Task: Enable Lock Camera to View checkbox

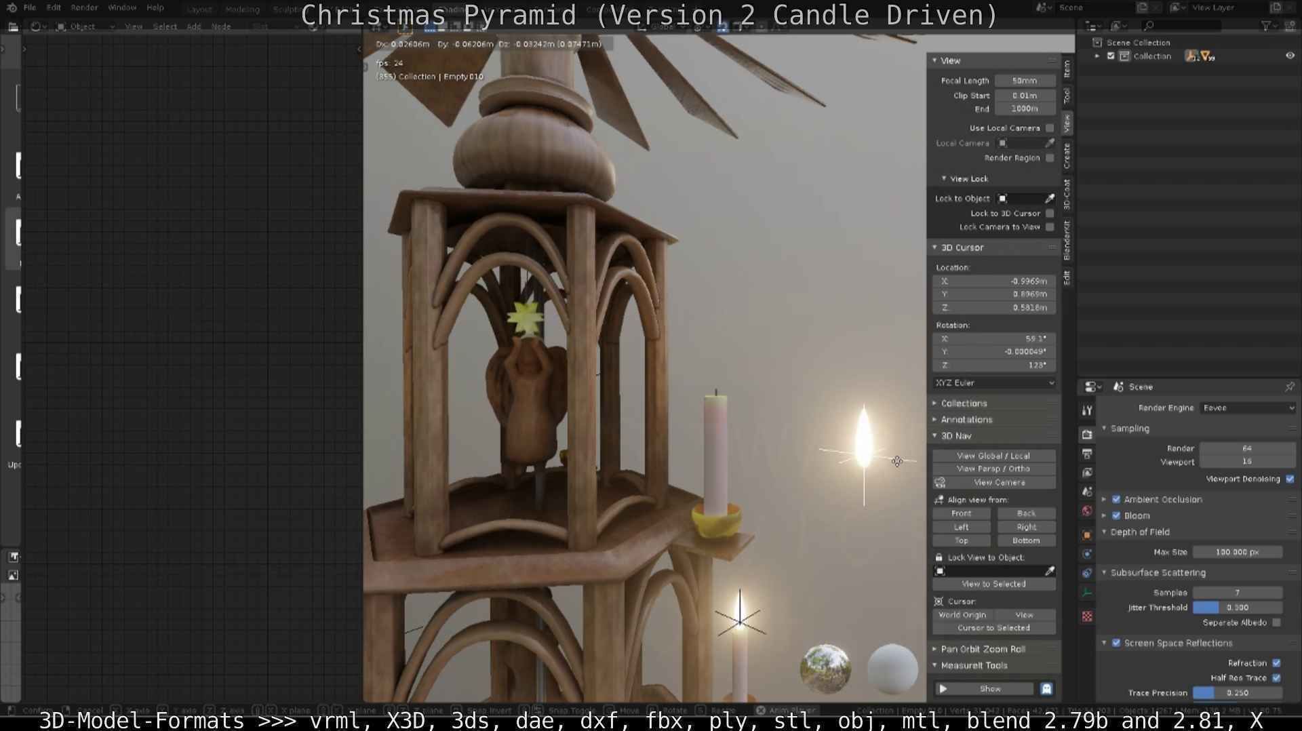Action: click(x=1050, y=227)
